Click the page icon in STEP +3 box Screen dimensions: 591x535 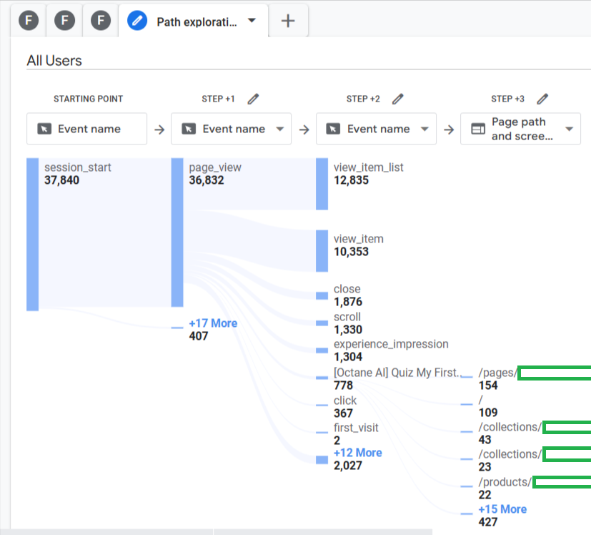[x=478, y=129]
